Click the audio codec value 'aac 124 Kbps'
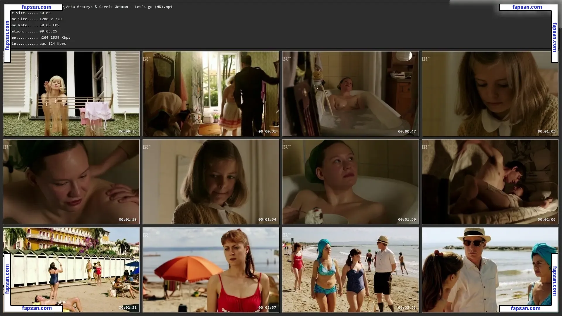The width and height of the screenshot is (562, 316). (x=53, y=44)
